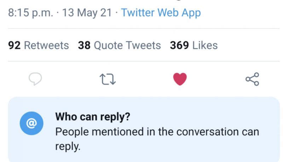The width and height of the screenshot is (283, 162).
Task: Click the "Who can reply?" heading
Action: pyautogui.click(x=93, y=117)
